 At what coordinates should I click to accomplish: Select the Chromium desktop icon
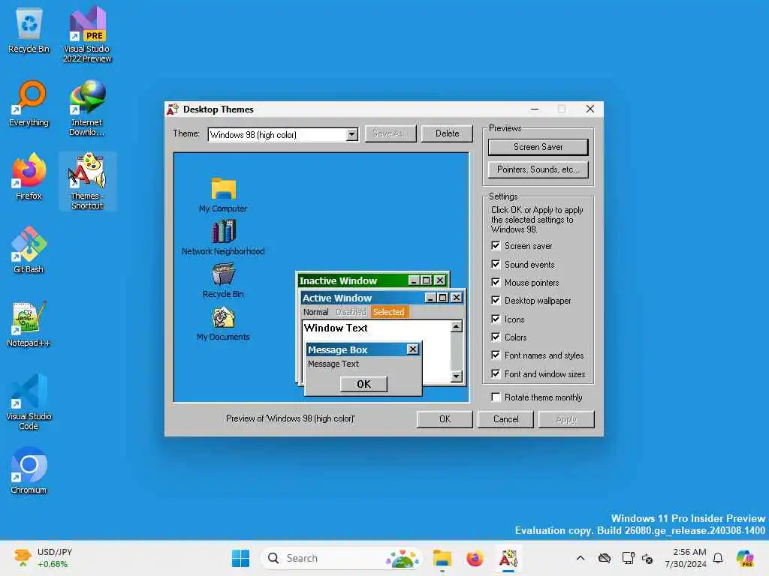29,471
